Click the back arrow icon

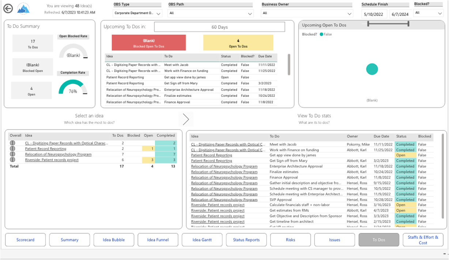coord(8,9)
